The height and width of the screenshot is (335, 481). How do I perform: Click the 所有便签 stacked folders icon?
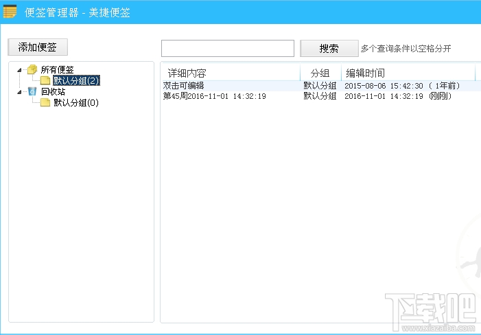(x=32, y=69)
